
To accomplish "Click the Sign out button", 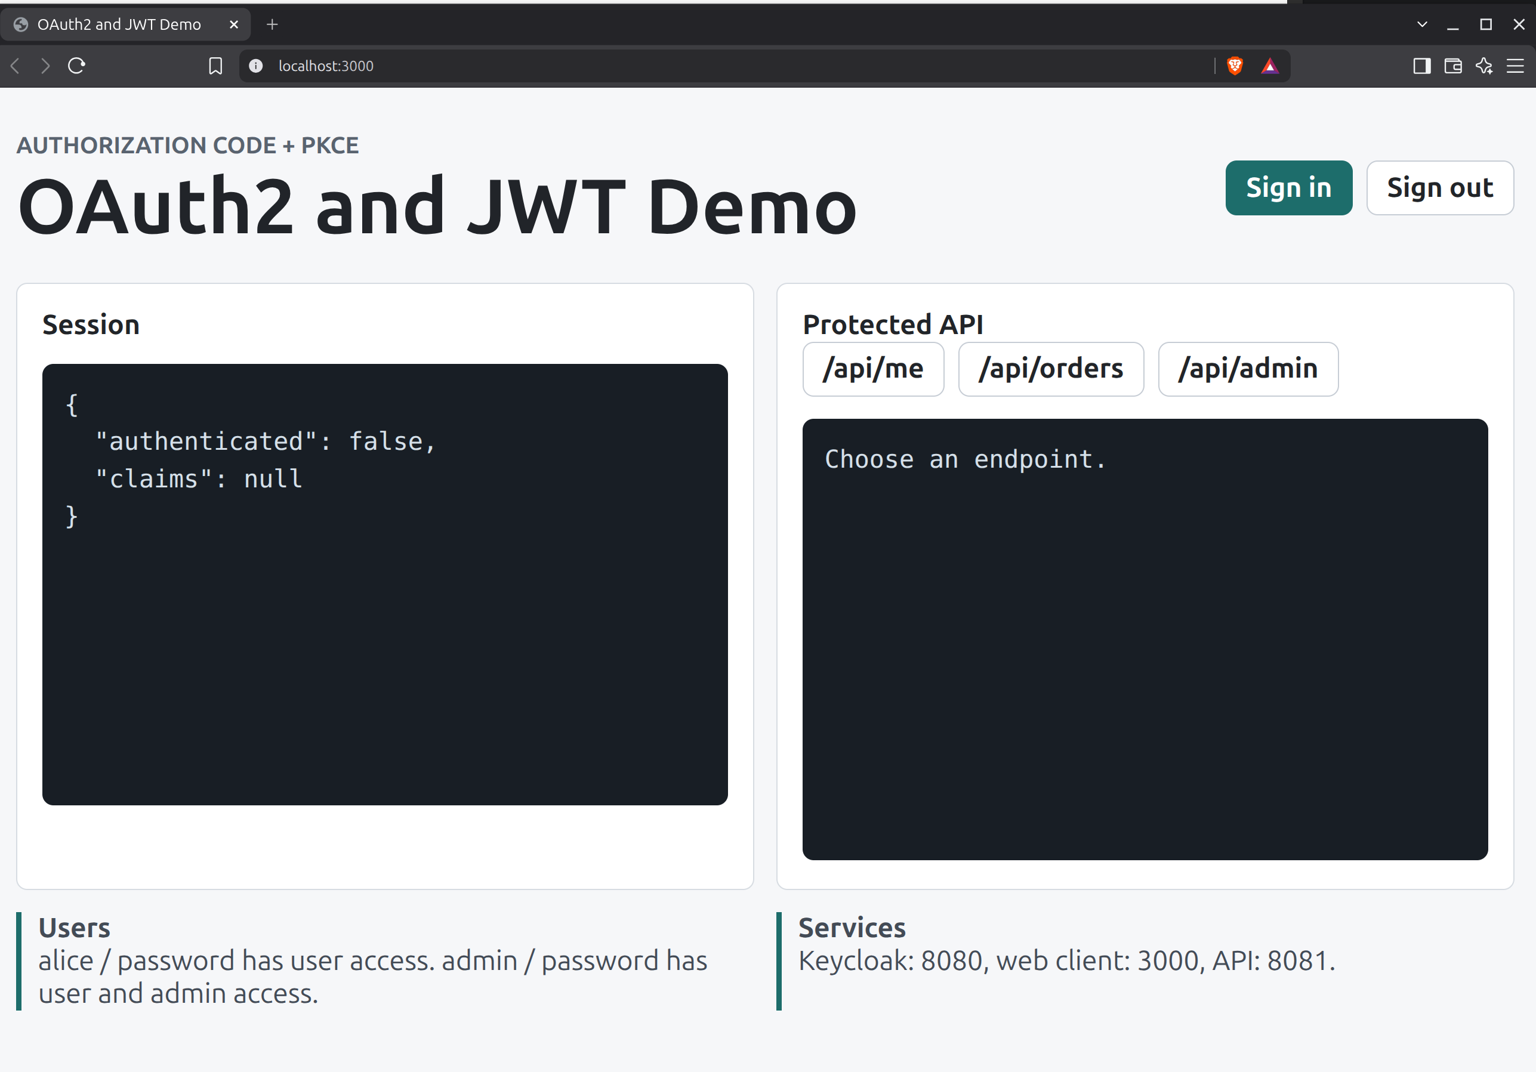I will [x=1440, y=188].
